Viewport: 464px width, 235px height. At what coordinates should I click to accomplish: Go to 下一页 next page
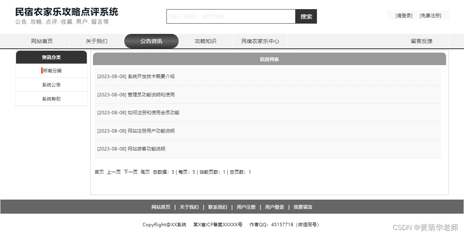131,172
